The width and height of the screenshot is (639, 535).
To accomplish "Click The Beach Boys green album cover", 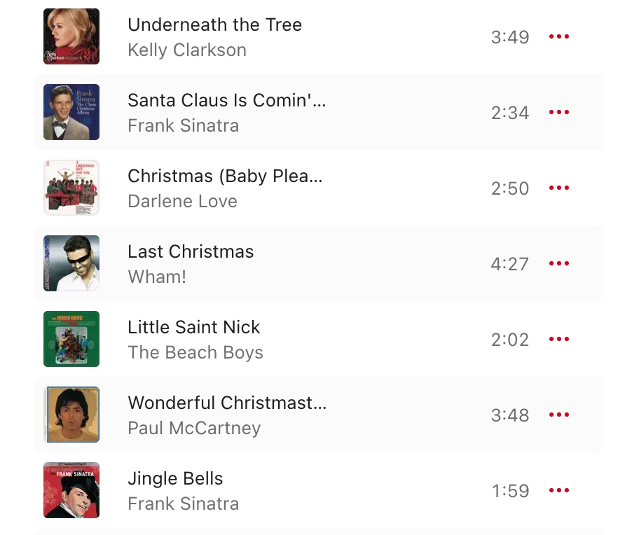I will pyautogui.click(x=71, y=339).
